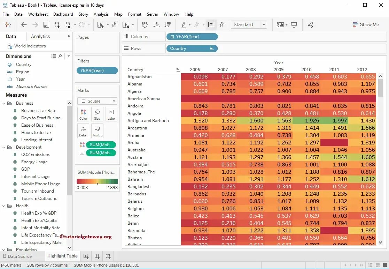Click the Duplicate sheet toolbar icon

pos(115,25)
